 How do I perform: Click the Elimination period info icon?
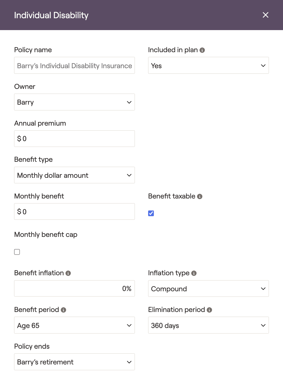(209, 310)
